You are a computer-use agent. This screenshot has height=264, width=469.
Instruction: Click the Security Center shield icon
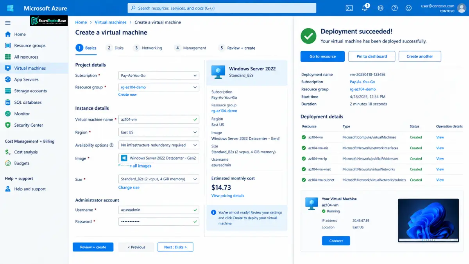click(x=8, y=125)
